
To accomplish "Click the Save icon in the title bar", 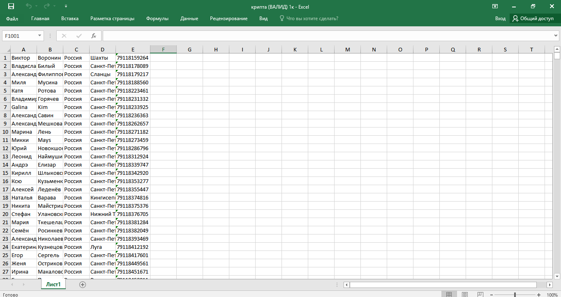I will coord(11,6).
